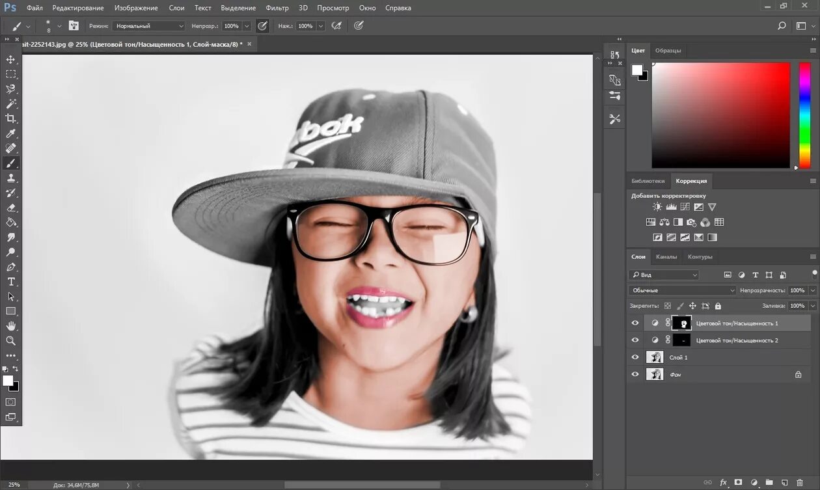Select the Hand tool
820x490 pixels.
click(x=11, y=325)
